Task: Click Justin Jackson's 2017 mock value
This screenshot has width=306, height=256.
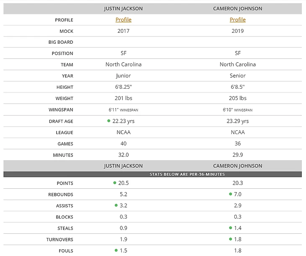Action: tap(123, 31)
